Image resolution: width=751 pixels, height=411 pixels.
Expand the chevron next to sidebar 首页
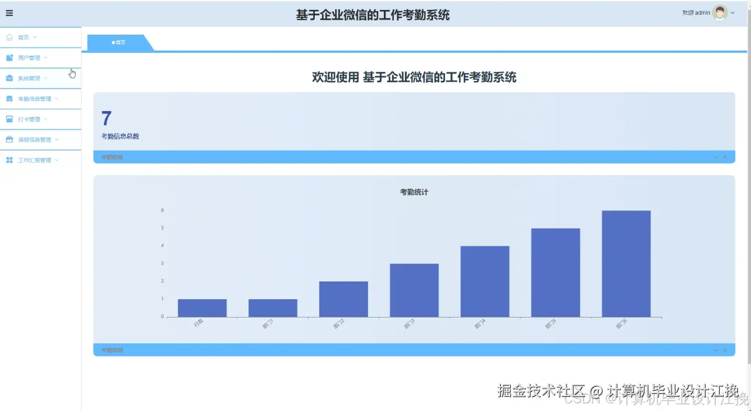pos(35,37)
